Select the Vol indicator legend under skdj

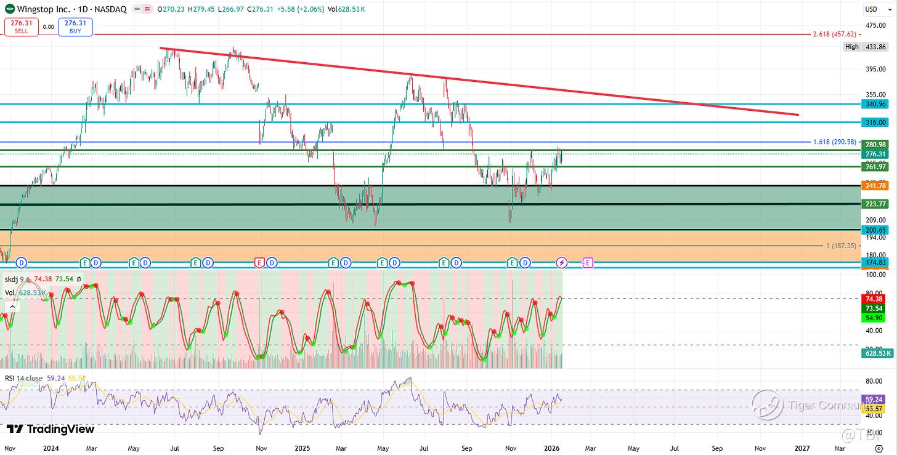click(x=10, y=292)
